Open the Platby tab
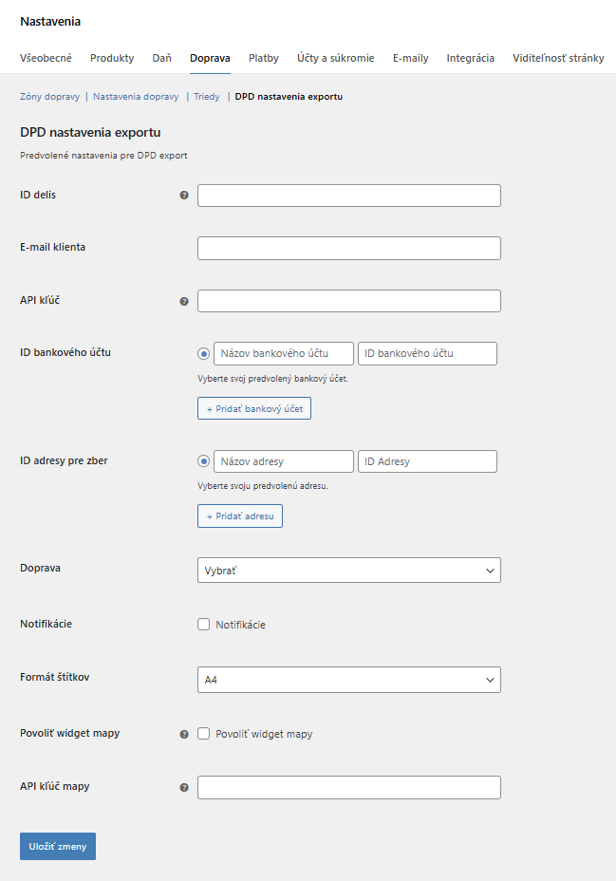 264,58
